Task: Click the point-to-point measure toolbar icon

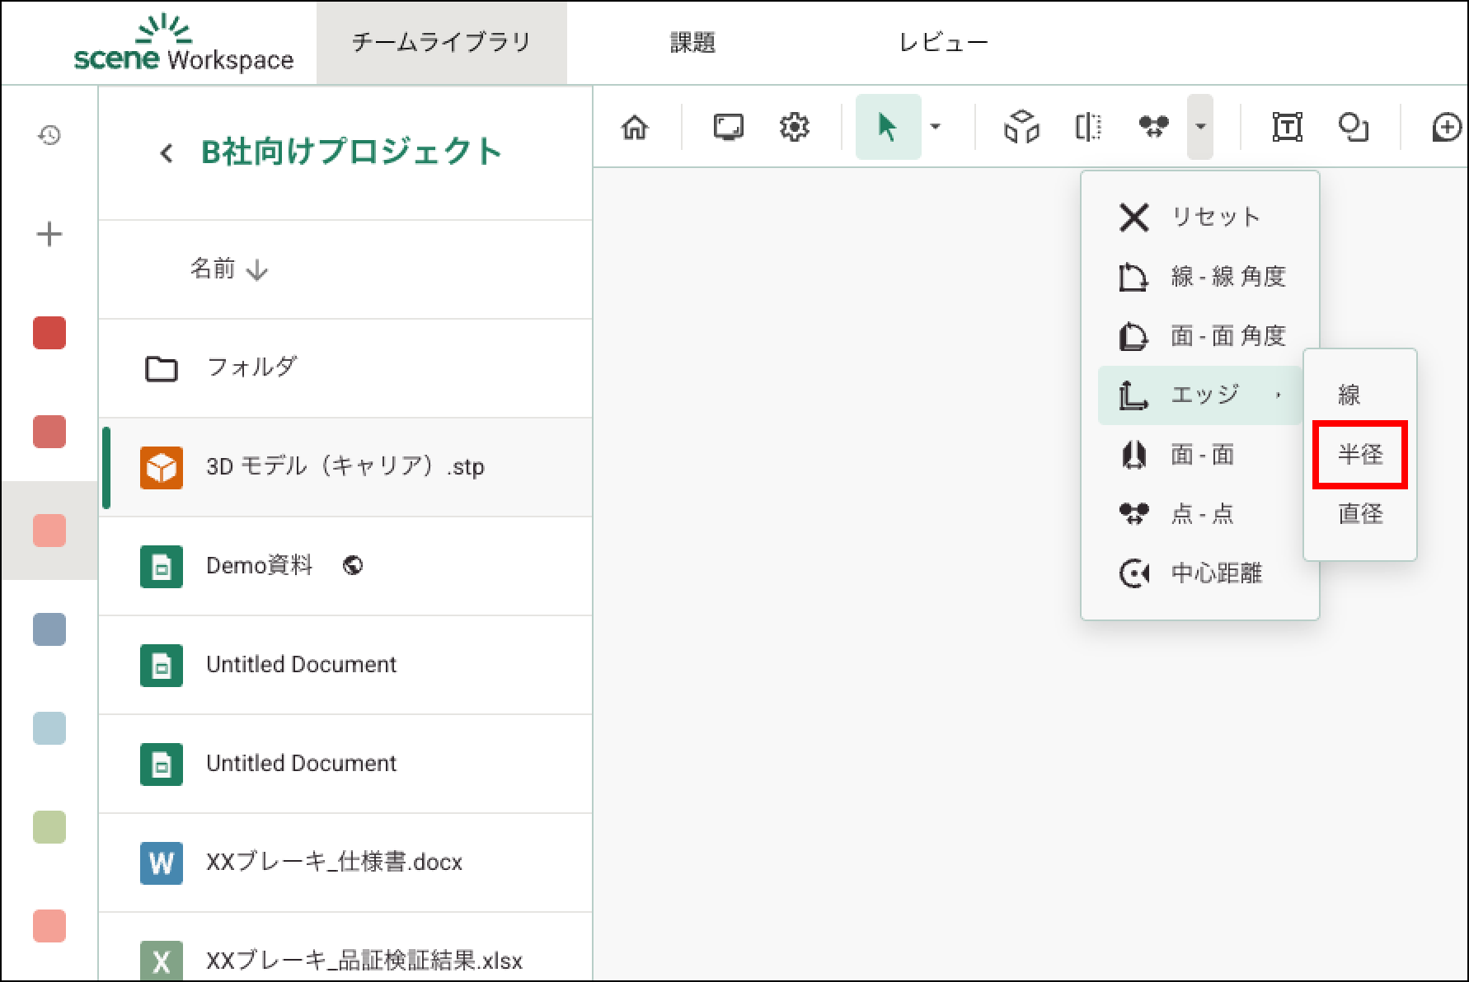Action: (1153, 127)
